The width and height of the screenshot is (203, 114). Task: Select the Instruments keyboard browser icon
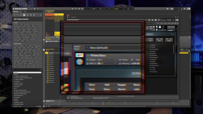tap(24, 15)
